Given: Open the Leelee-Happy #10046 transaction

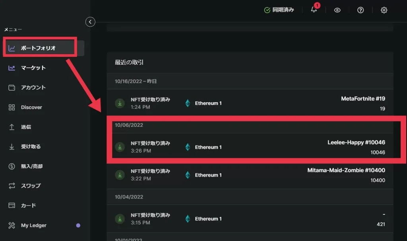Looking at the screenshot, I should coord(250,147).
